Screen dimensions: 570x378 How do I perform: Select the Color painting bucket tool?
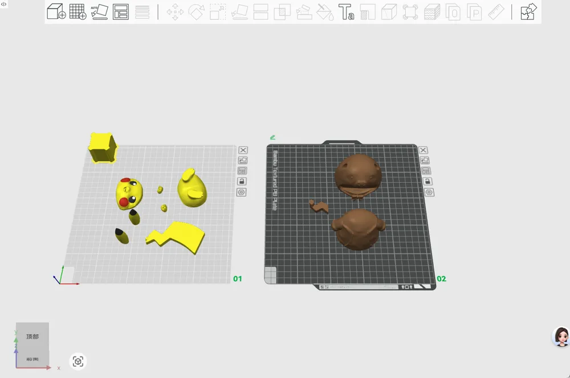(x=325, y=12)
